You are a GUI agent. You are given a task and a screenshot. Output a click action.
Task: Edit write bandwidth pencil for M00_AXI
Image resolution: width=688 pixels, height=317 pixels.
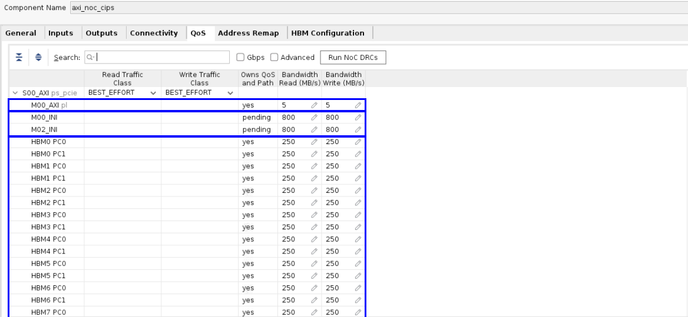[358, 105]
